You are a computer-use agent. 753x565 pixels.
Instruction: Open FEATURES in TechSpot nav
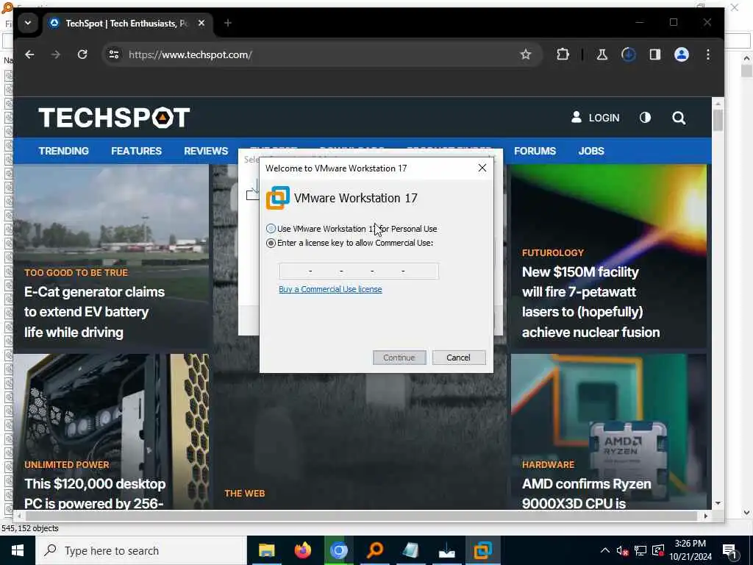tap(136, 151)
